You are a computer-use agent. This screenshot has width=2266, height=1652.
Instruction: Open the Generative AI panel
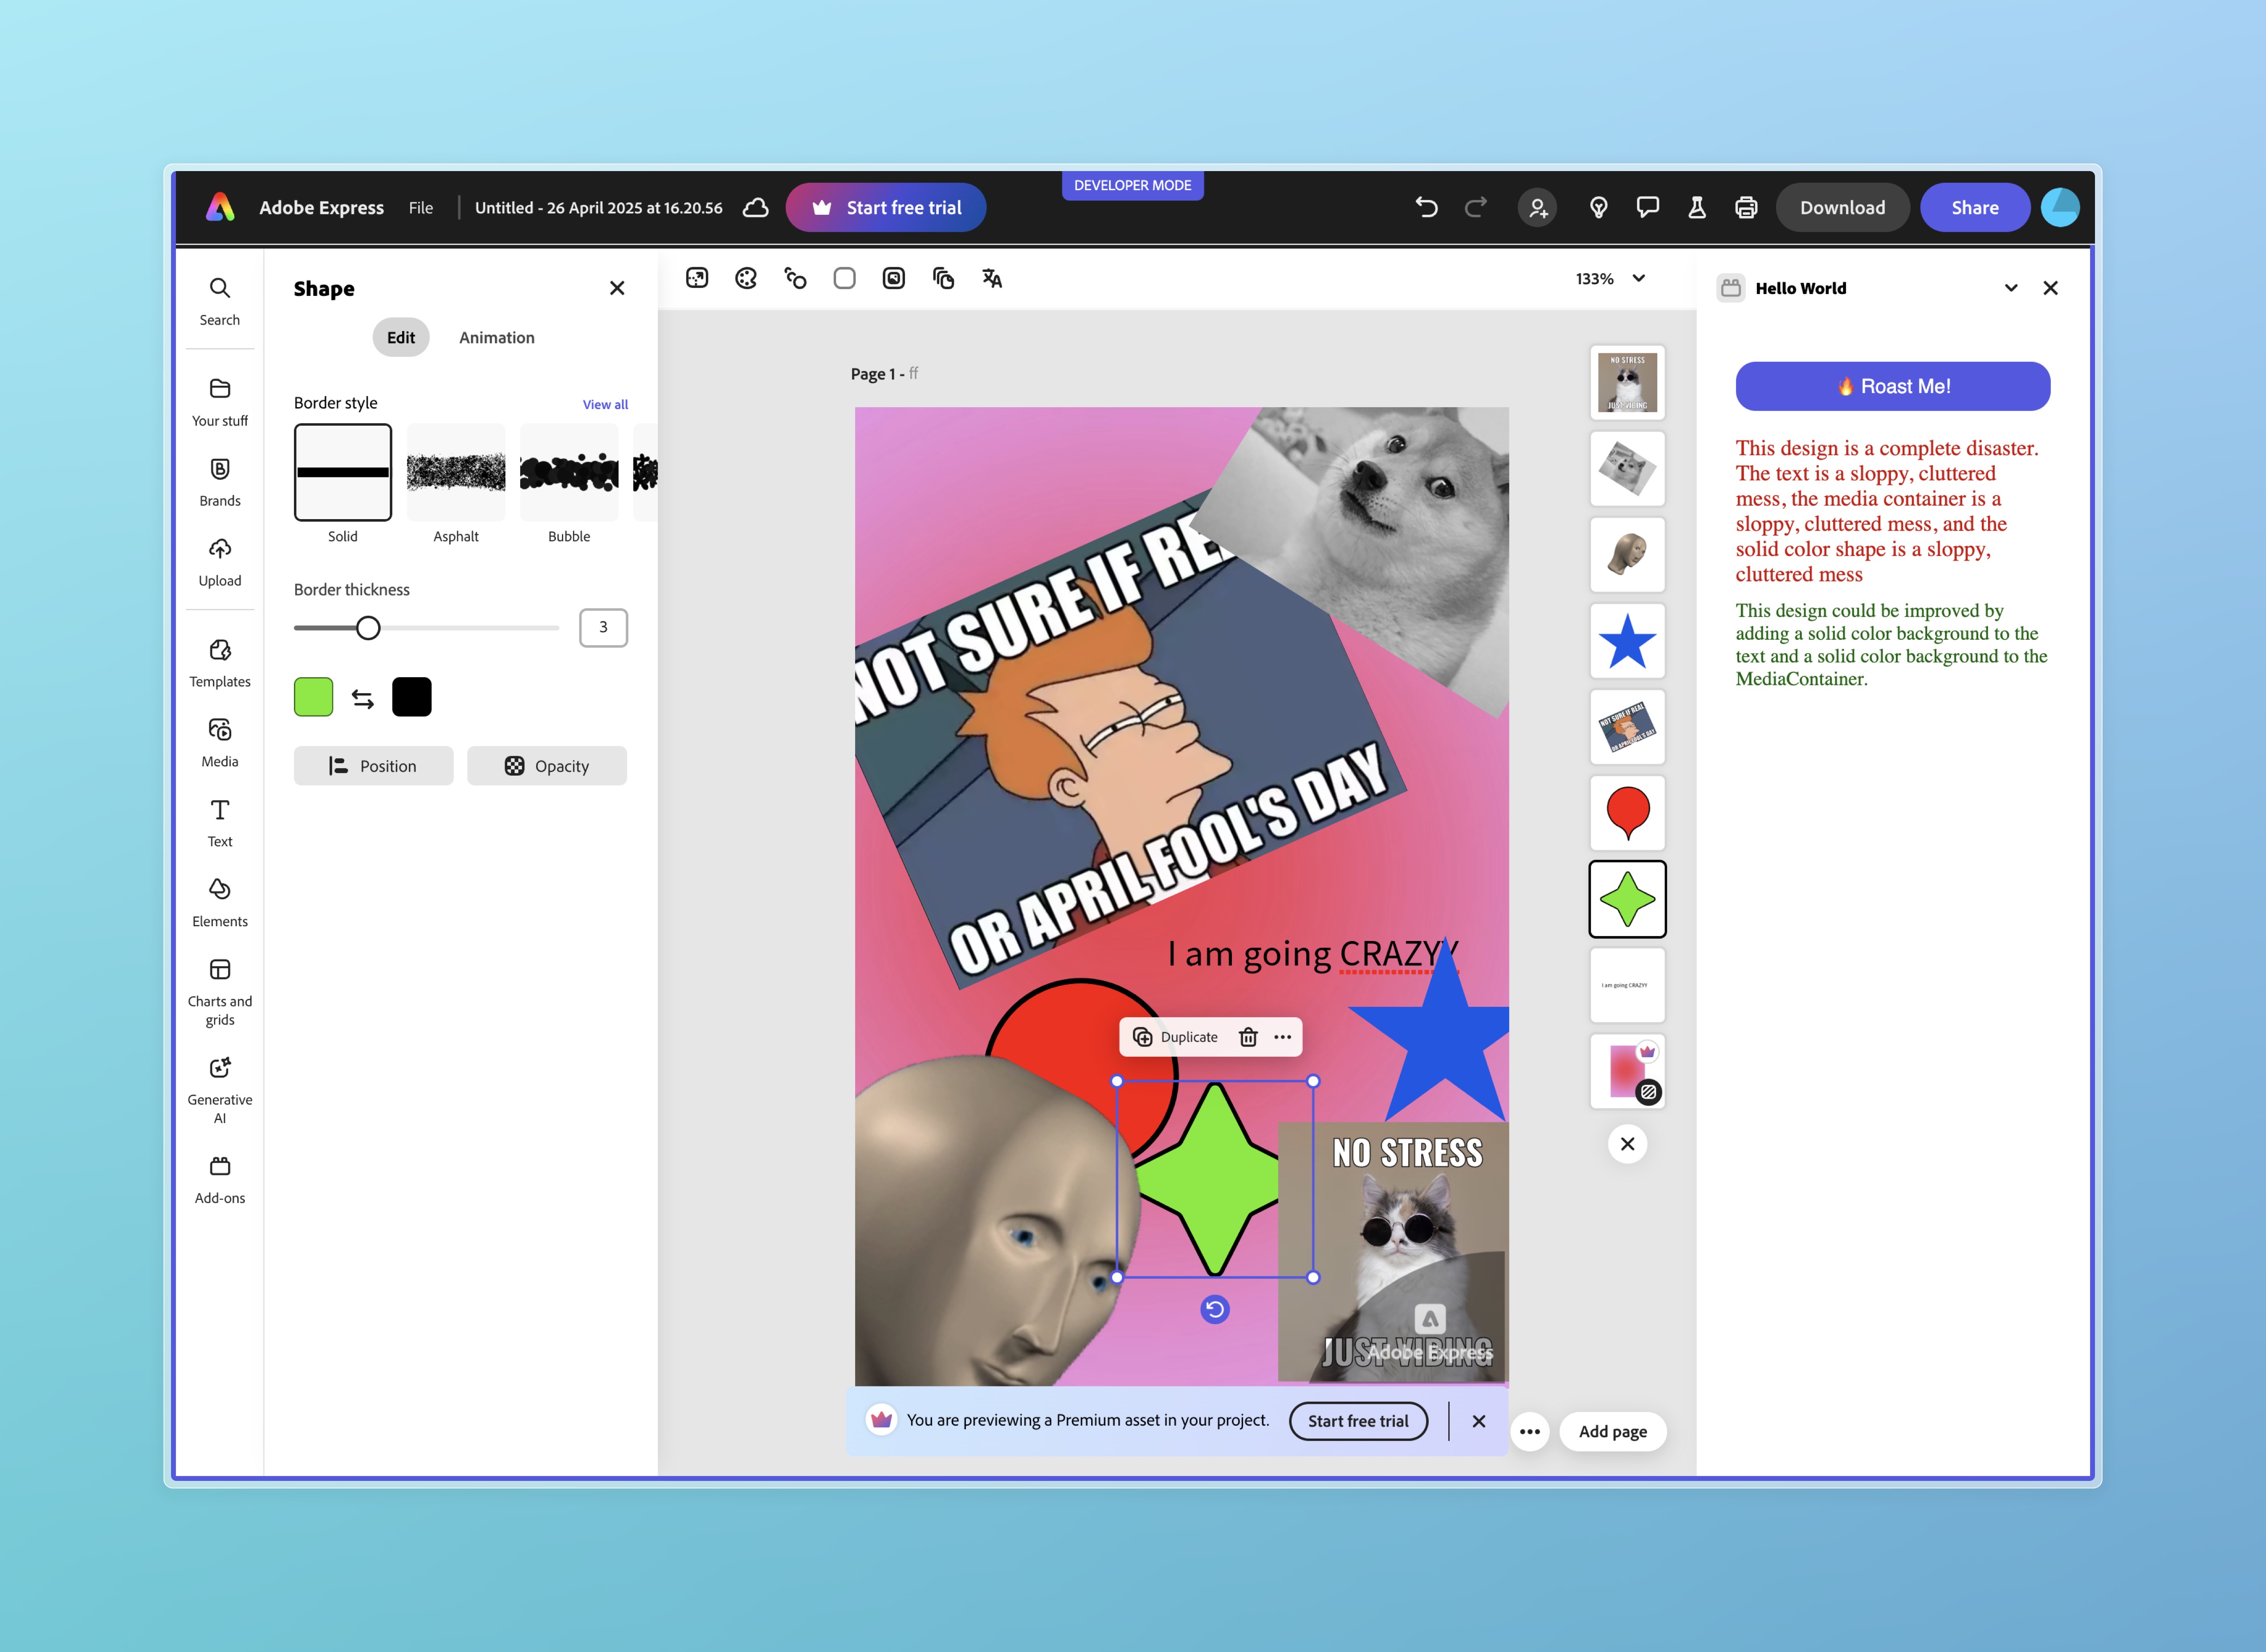click(220, 1090)
